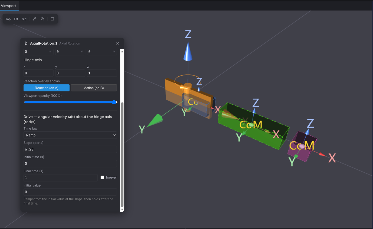The height and width of the screenshot is (229, 373).
Task: Click the Slope (per s) input field
Action: coord(70,149)
